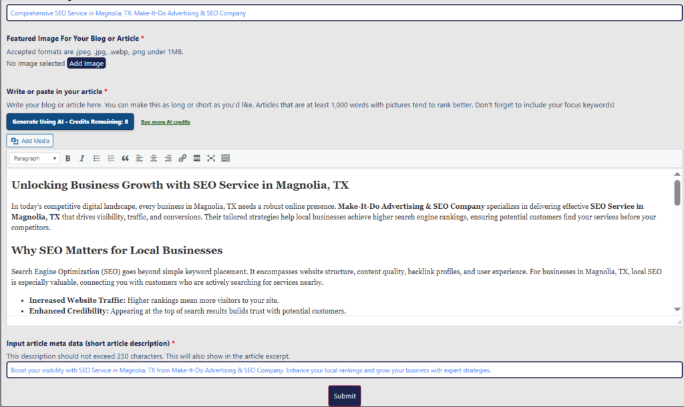The height and width of the screenshot is (407, 684).
Task: Apply blockquote formatting
Action: pyautogui.click(x=125, y=158)
